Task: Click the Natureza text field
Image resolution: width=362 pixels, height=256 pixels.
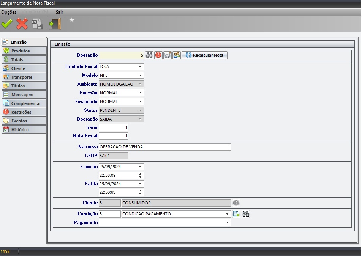Action: [x=164, y=147]
